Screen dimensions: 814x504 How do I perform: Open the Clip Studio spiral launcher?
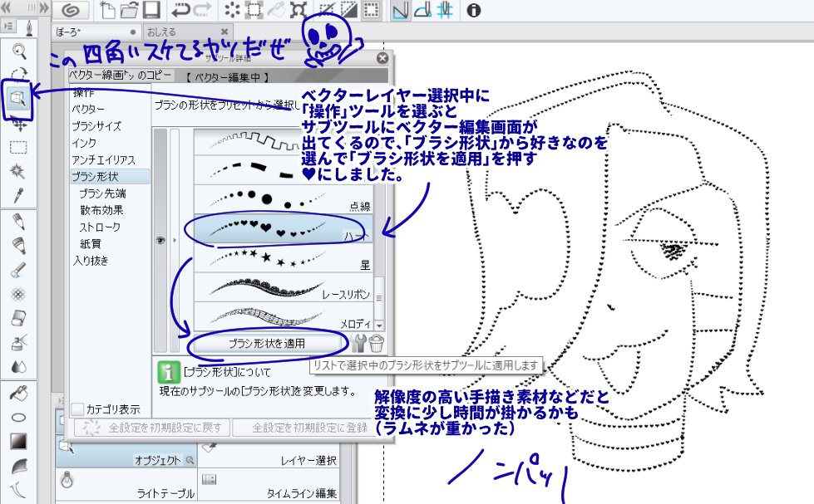point(72,10)
